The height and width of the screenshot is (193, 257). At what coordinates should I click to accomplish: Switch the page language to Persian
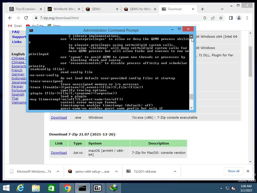(17, 86)
